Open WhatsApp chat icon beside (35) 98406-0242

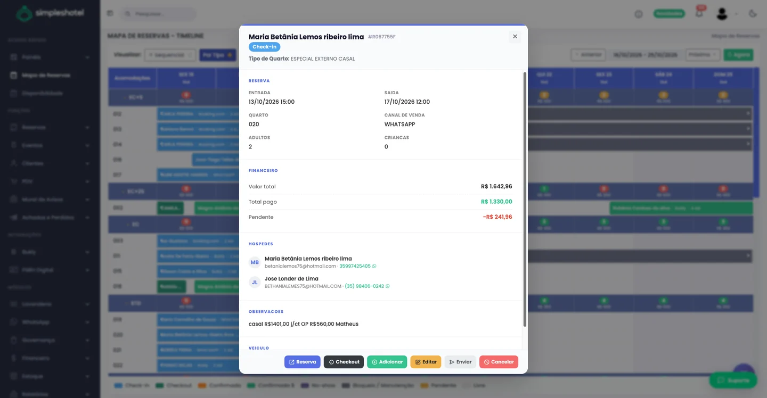[x=387, y=286]
